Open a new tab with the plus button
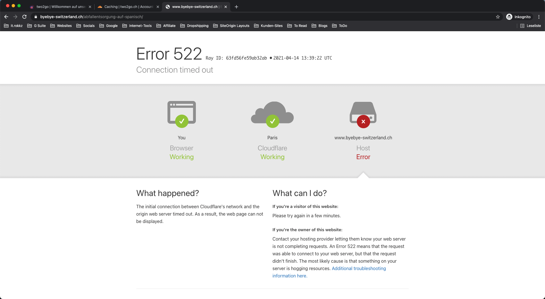The height and width of the screenshot is (299, 545). click(236, 7)
